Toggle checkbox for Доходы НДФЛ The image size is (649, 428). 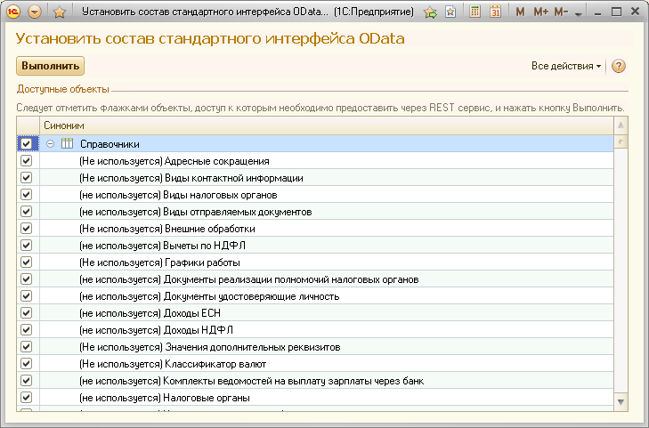tap(26, 330)
